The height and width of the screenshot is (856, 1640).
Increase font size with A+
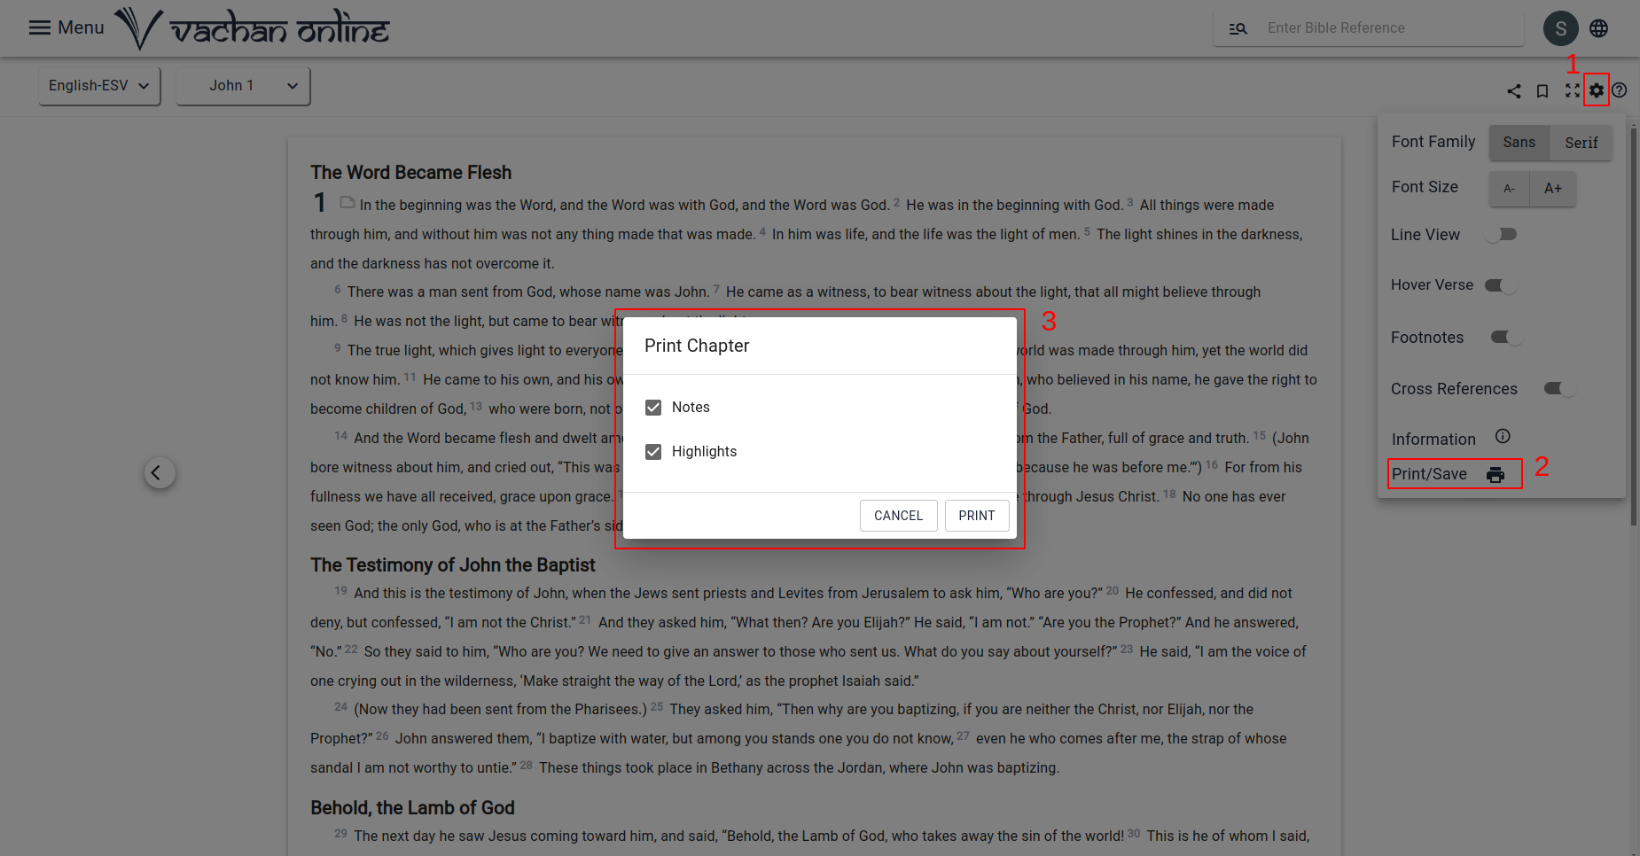click(x=1553, y=189)
